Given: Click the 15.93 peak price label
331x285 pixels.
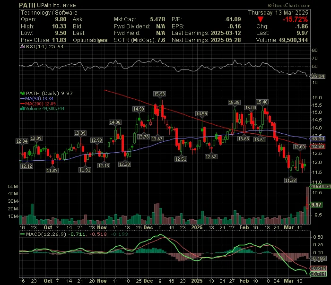Looking at the screenshot, I should [159, 94].
